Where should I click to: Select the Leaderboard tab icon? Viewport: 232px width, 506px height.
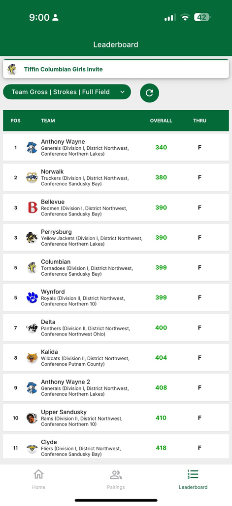[193, 474]
